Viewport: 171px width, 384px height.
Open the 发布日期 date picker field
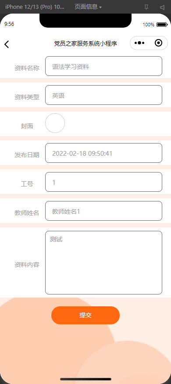pyautogui.click(x=104, y=153)
